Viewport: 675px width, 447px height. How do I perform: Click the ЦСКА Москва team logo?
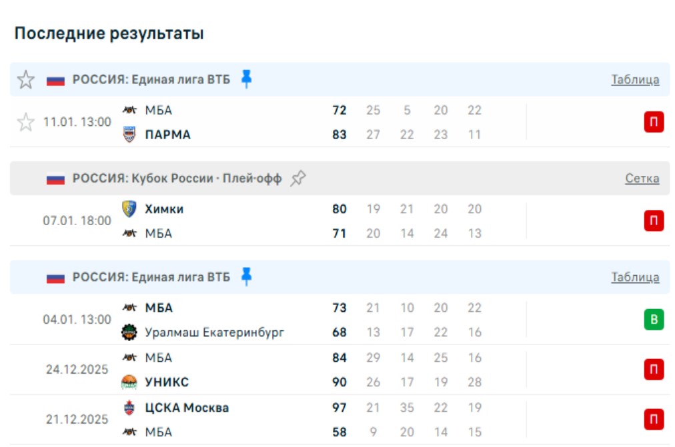[x=129, y=407]
